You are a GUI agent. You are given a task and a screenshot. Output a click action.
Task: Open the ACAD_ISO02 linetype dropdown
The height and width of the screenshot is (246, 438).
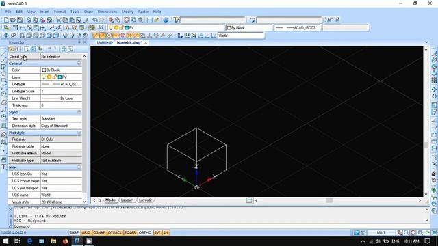click(297, 27)
